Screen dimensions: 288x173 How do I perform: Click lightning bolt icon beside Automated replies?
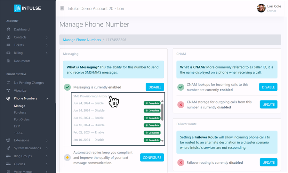click(68, 158)
